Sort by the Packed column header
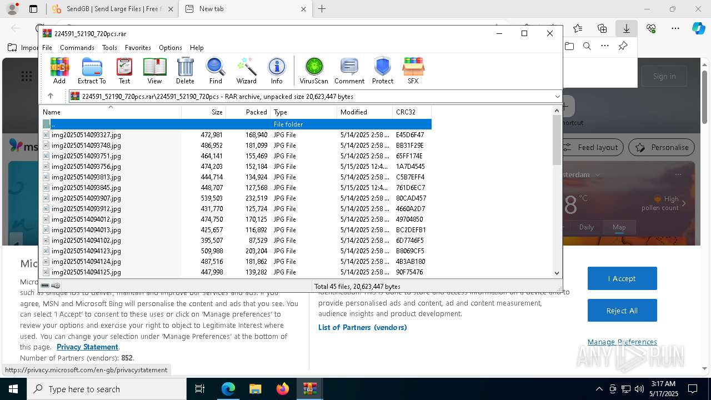Screen dimensions: 711x400 point(248,112)
